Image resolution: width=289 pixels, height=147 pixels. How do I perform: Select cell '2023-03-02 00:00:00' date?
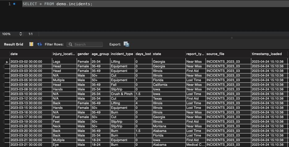pos(31,62)
